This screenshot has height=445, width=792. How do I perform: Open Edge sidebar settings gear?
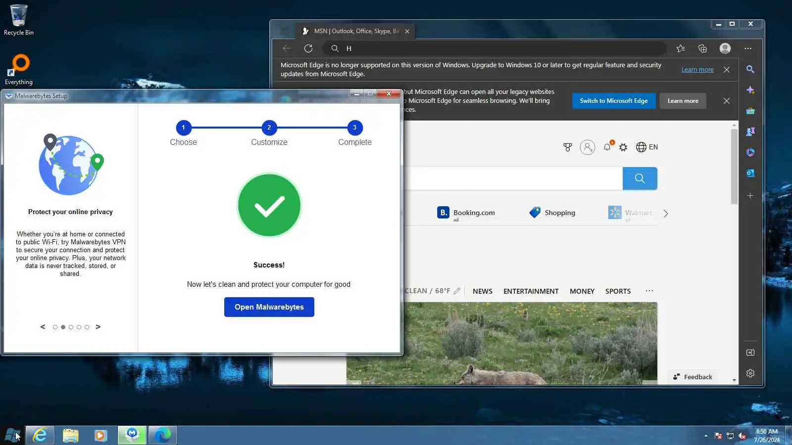pos(750,373)
